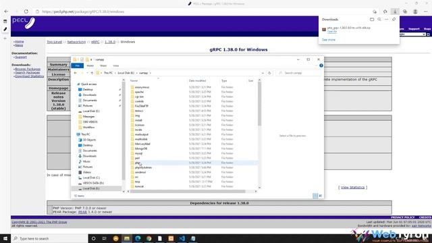Refresh the xampp folder view

[x=269, y=73]
